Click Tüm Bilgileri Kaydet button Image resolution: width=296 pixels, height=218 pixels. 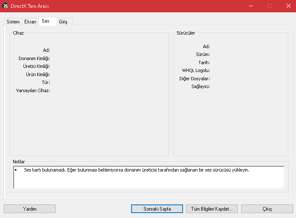[211, 209]
